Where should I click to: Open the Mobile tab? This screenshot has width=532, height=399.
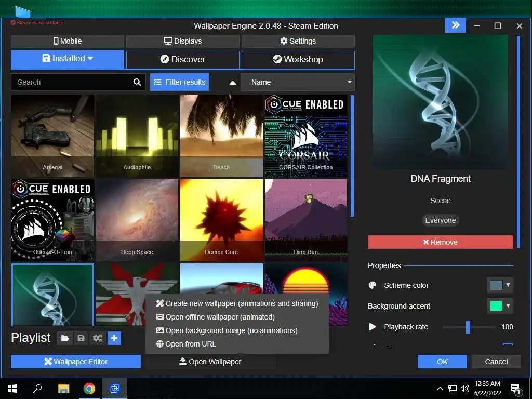[68, 41]
